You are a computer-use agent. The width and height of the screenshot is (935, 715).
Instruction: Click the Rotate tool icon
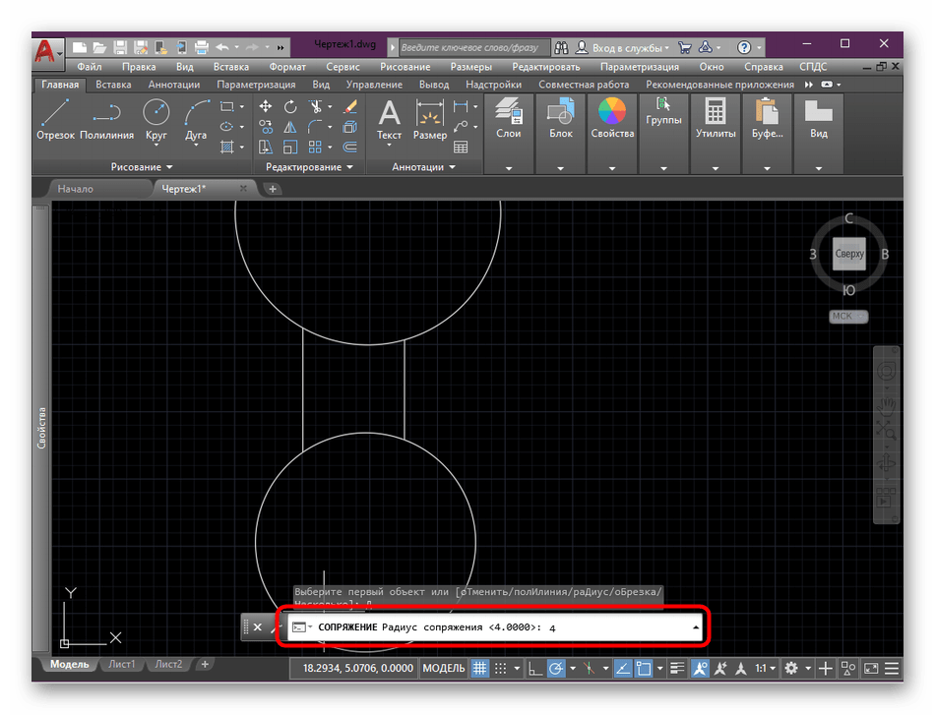point(290,106)
